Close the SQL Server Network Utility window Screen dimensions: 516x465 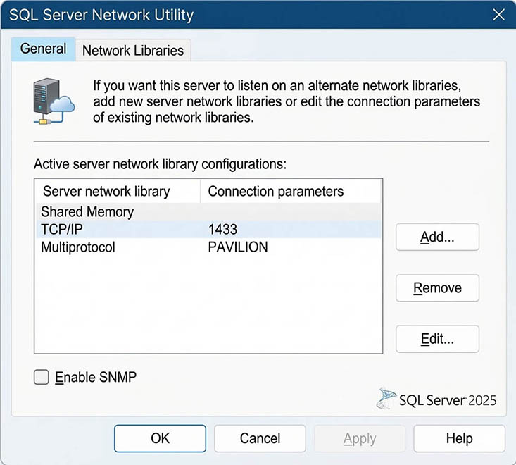tap(499, 15)
